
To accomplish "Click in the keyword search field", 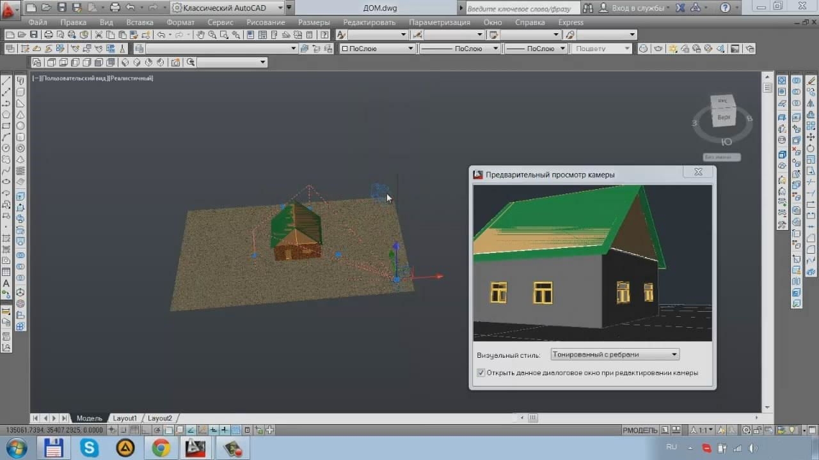I will tap(523, 8).
